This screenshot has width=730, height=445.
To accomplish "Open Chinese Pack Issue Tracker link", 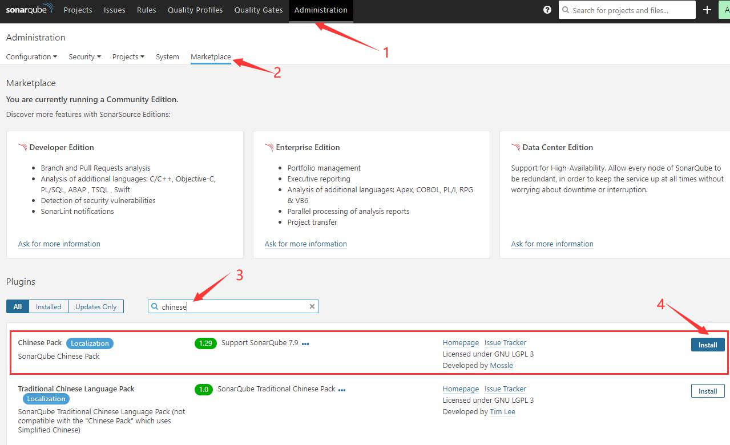I will tap(505, 342).
